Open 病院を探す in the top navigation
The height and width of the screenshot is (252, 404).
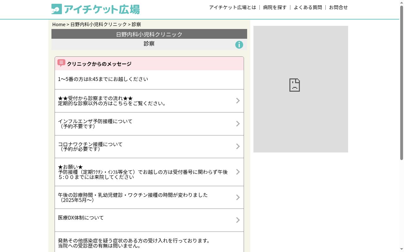(275, 7)
